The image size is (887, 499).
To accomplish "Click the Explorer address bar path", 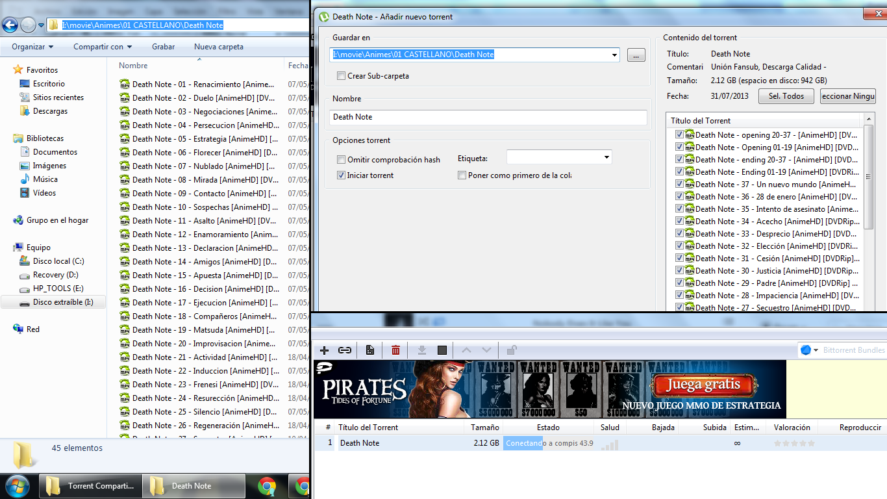I will (142, 25).
